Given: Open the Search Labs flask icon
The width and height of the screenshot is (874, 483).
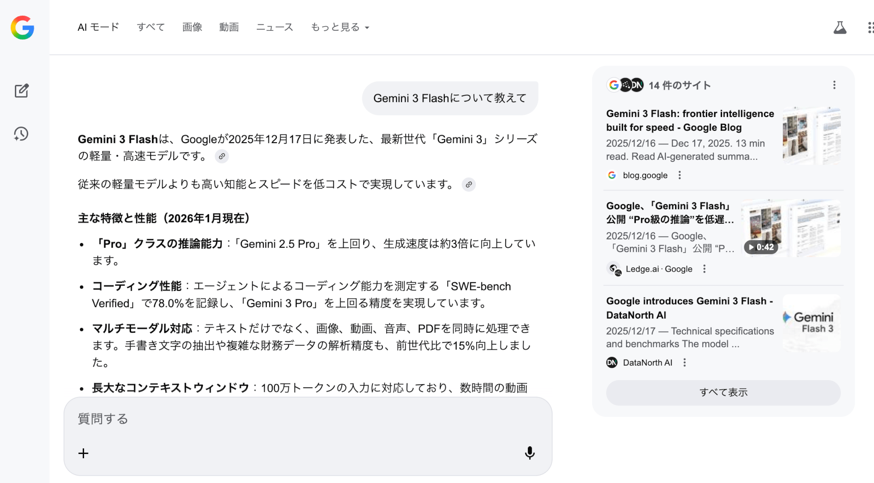Looking at the screenshot, I should click(x=839, y=28).
